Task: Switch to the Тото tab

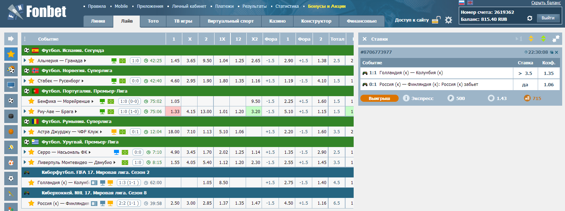Action: [x=153, y=21]
